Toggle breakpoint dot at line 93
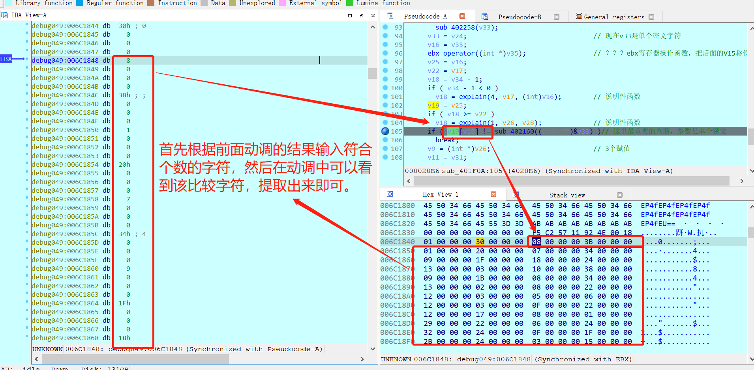The image size is (754, 370). tap(385, 27)
